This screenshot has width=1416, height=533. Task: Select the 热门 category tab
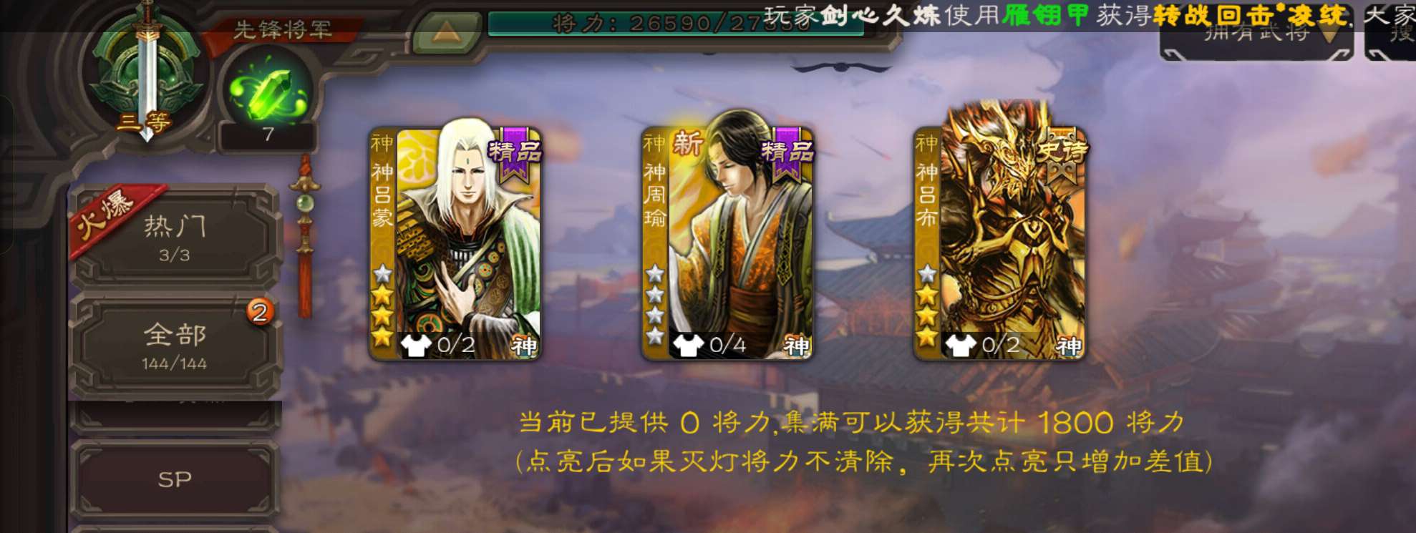(x=175, y=238)
